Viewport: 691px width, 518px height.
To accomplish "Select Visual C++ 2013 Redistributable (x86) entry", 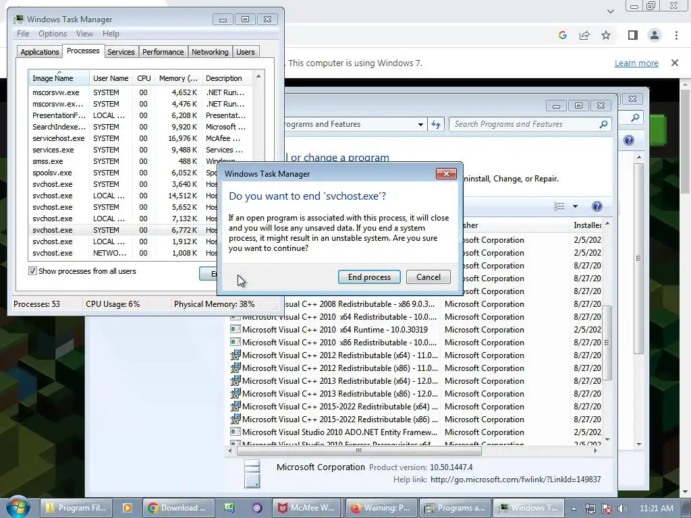I will (335, 394).
